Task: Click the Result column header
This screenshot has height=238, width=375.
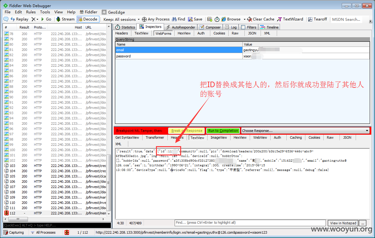Action: point(25,27)
